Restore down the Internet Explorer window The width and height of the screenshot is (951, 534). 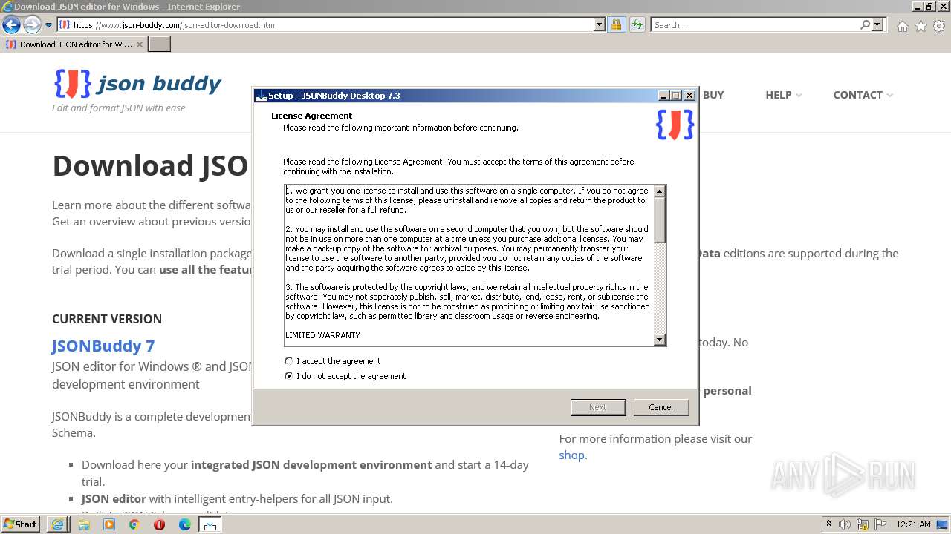pyautogui.click(x=929, y=6)
